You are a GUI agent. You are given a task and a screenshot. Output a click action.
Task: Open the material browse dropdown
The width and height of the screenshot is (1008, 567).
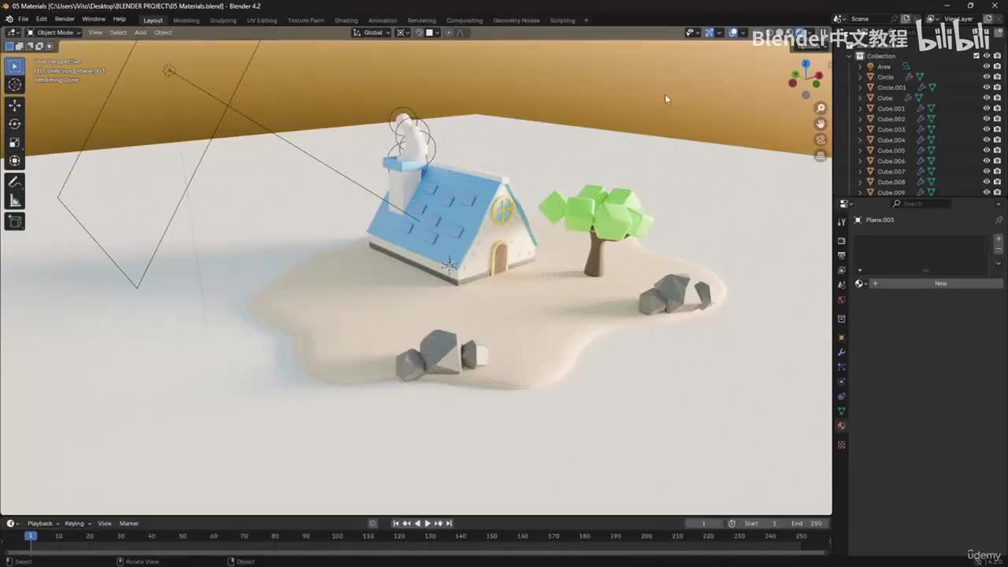(862, 283)
